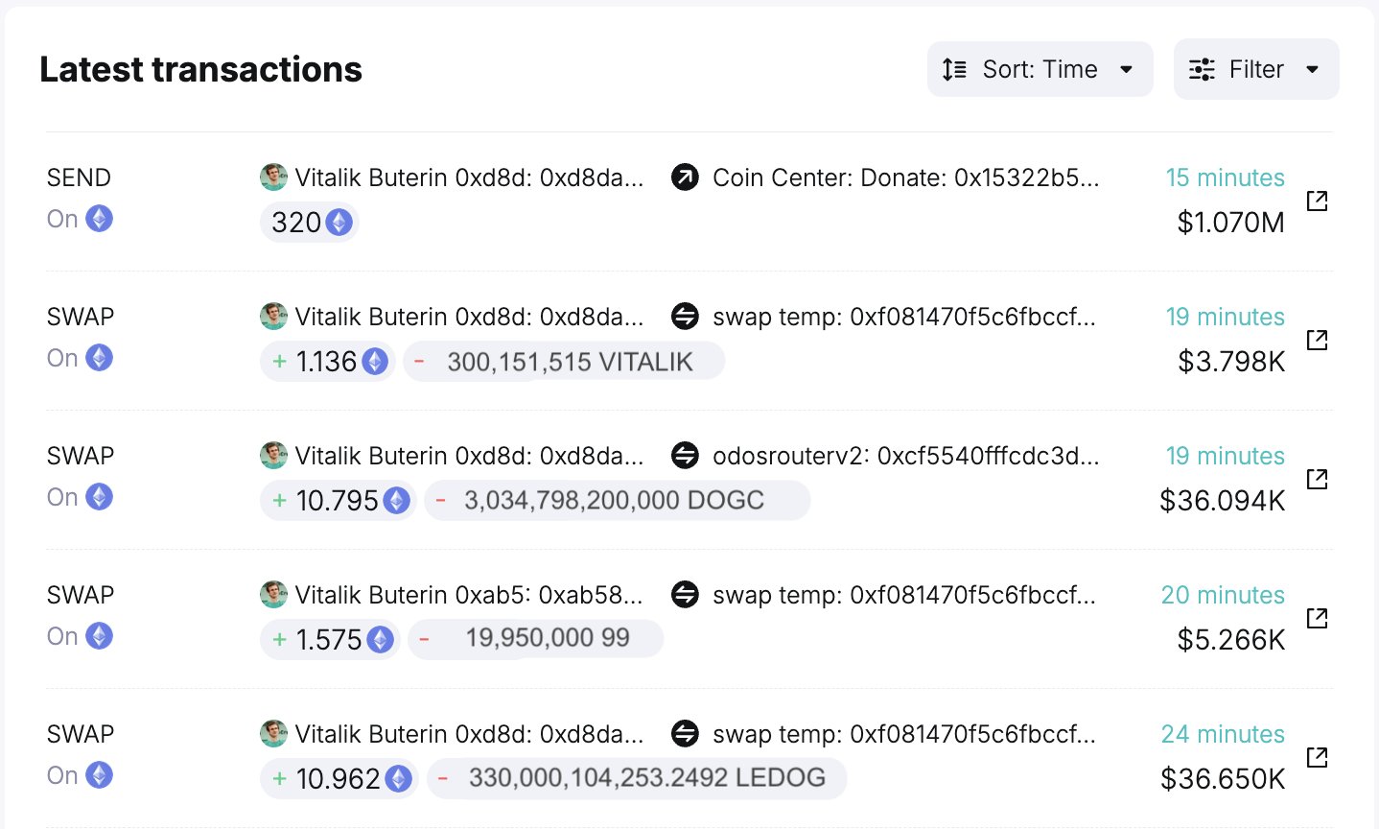This screenshot has width=1379, height=829.
Task: Click the 320 ETH amount chip
Action: (x=310, y=223)
